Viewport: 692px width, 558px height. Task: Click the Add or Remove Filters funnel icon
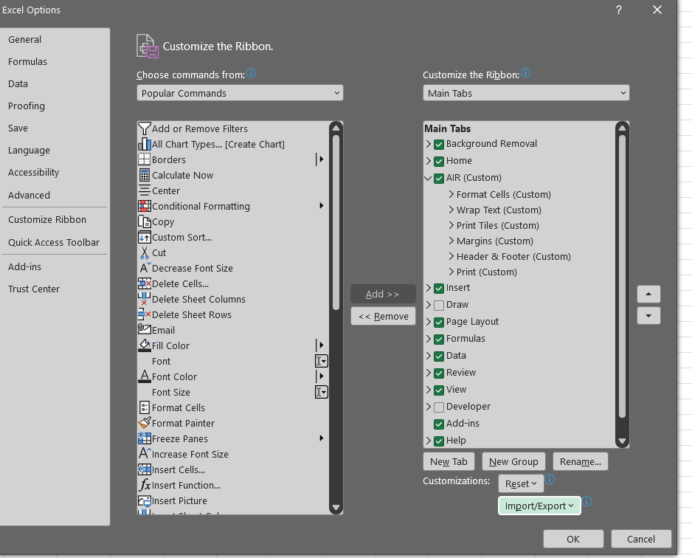[145, 128]
